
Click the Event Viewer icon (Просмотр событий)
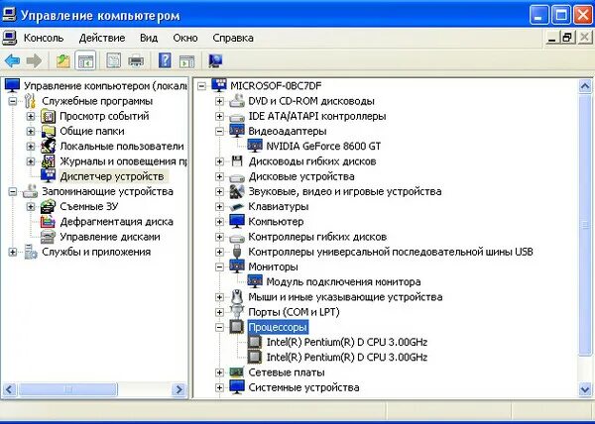coord(49,116)
